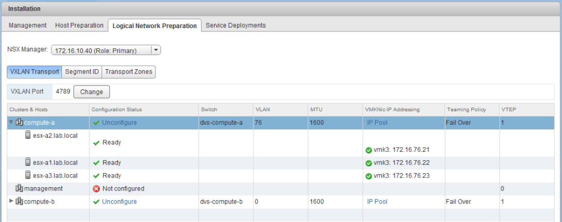Click vmk3: 172.16.76.22 address text
This screenshot has height=222, width=562.
(x=402, y=162)
